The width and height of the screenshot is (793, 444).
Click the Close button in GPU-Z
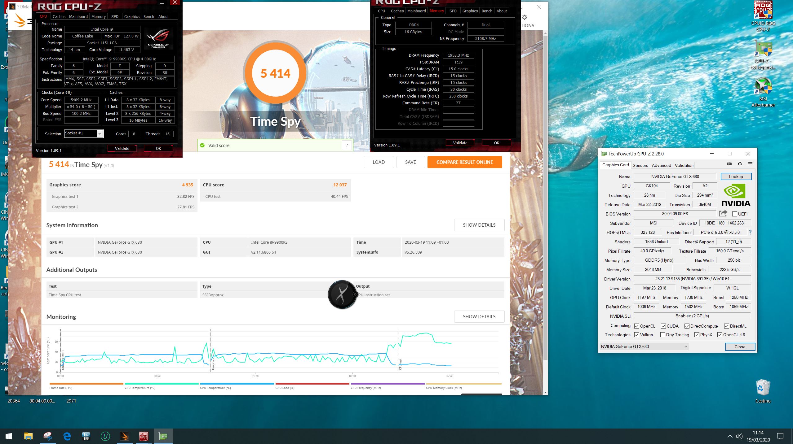(x=740, y=346)
